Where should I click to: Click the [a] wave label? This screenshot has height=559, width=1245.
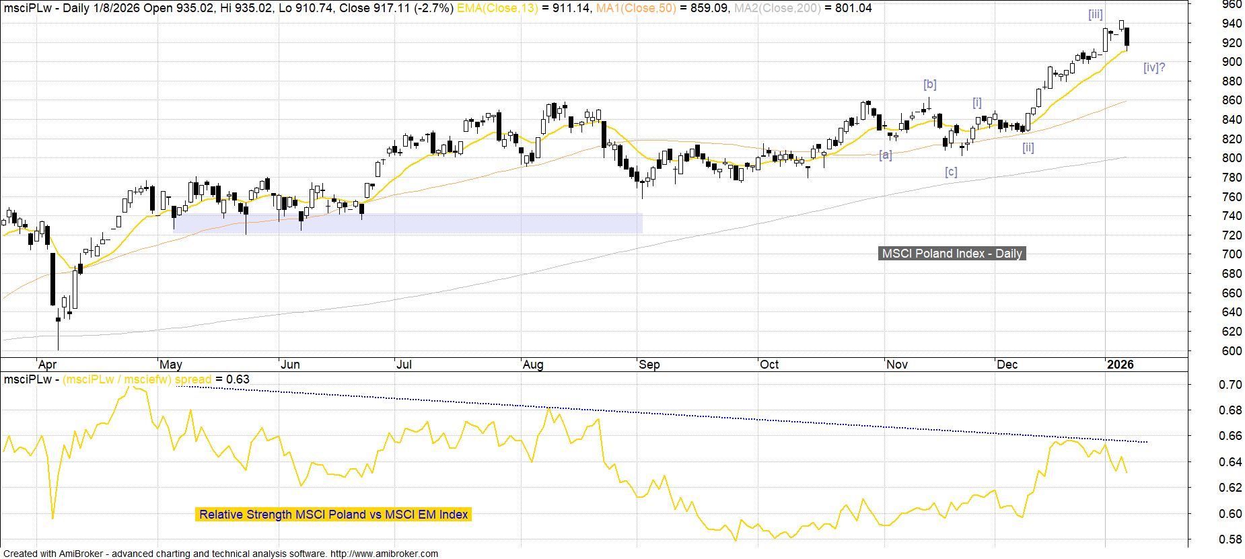(885, 155)
